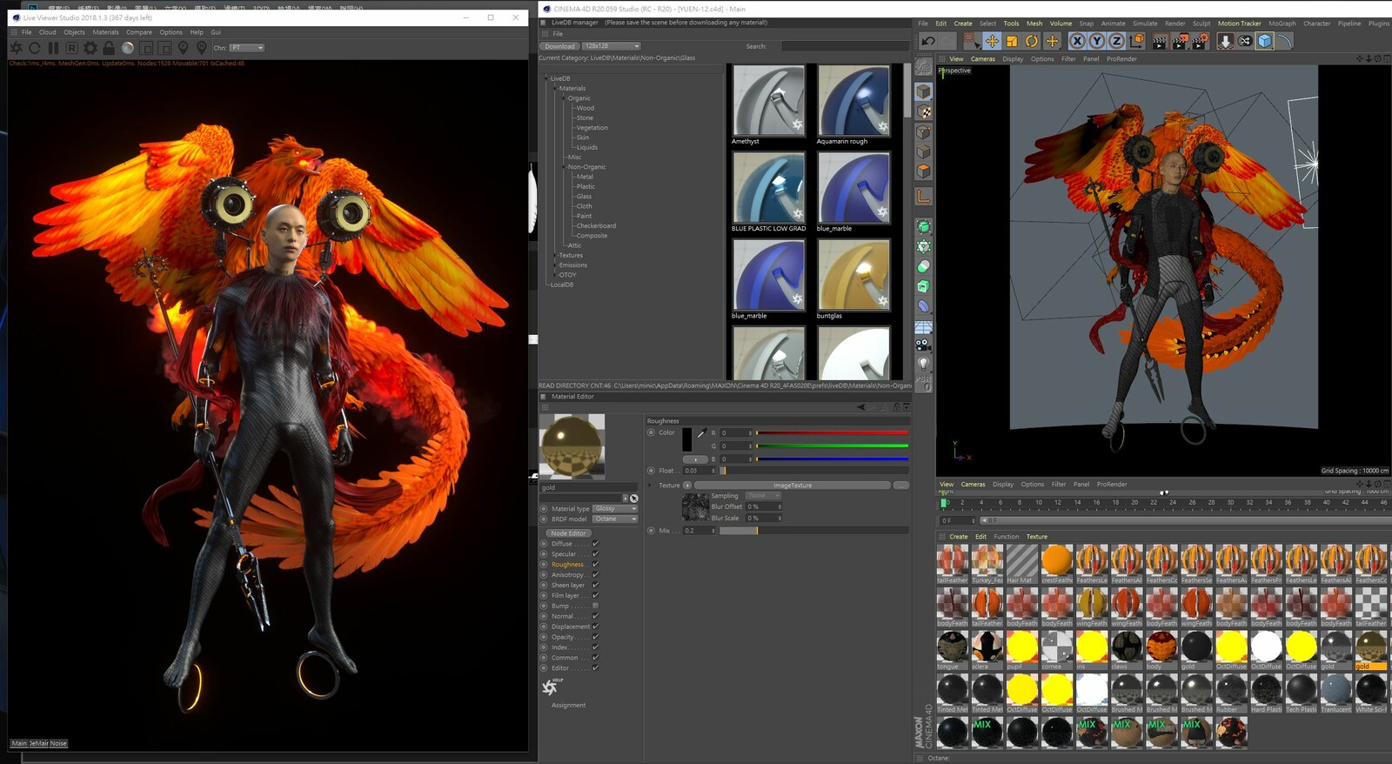Pause the render in Live Viewer
The height and width of the screenshot is (764, 1392).
pyautogui.click(x=53, y=48)
